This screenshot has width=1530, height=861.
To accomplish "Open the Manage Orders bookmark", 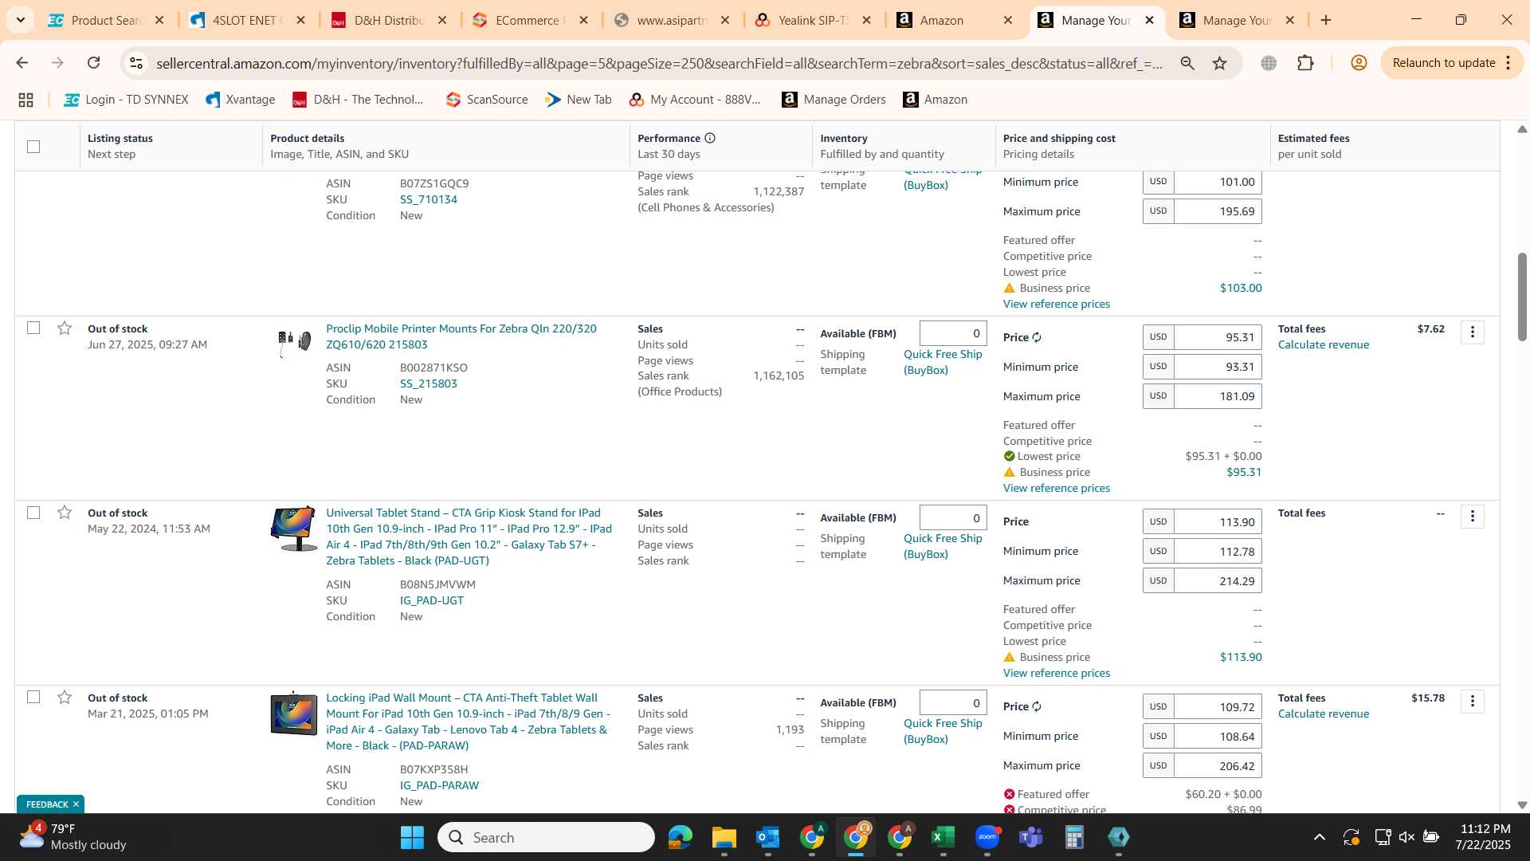I will 834,100.
